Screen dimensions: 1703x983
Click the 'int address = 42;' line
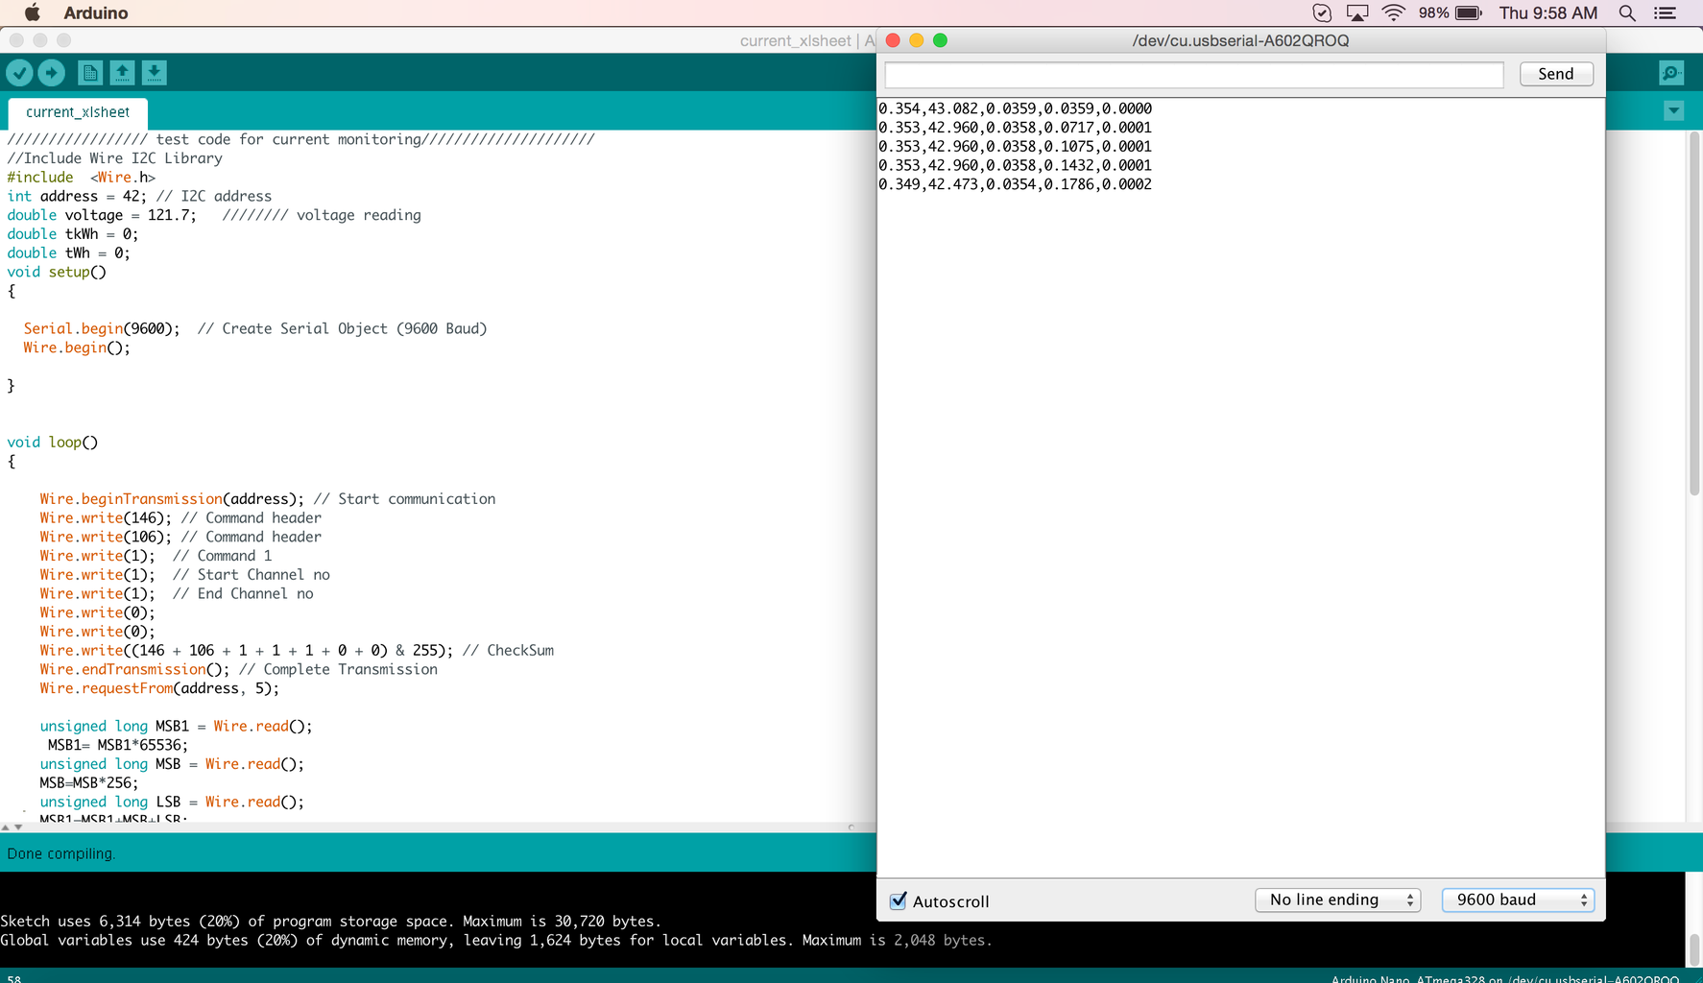[x=77, y=196]
